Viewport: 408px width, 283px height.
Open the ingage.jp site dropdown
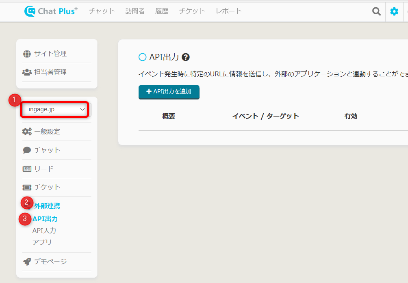56,110
